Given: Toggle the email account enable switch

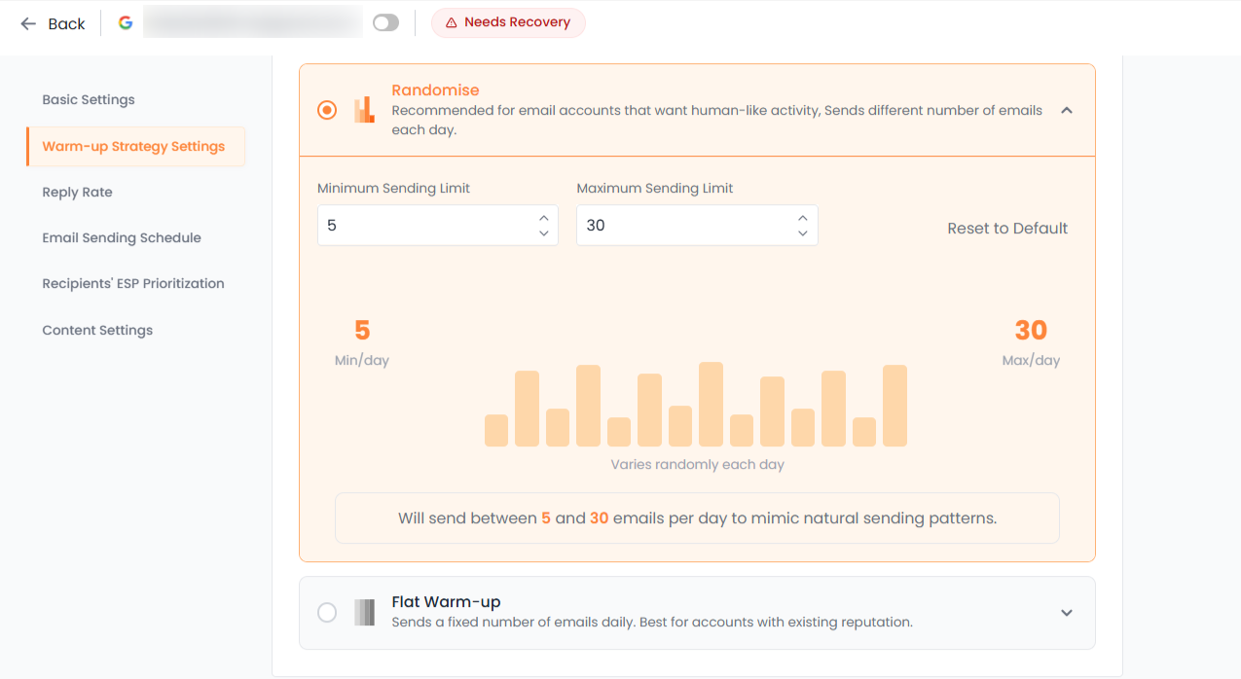Looking at the screenshot, I should pyautogui.click(x=385, y=22).
